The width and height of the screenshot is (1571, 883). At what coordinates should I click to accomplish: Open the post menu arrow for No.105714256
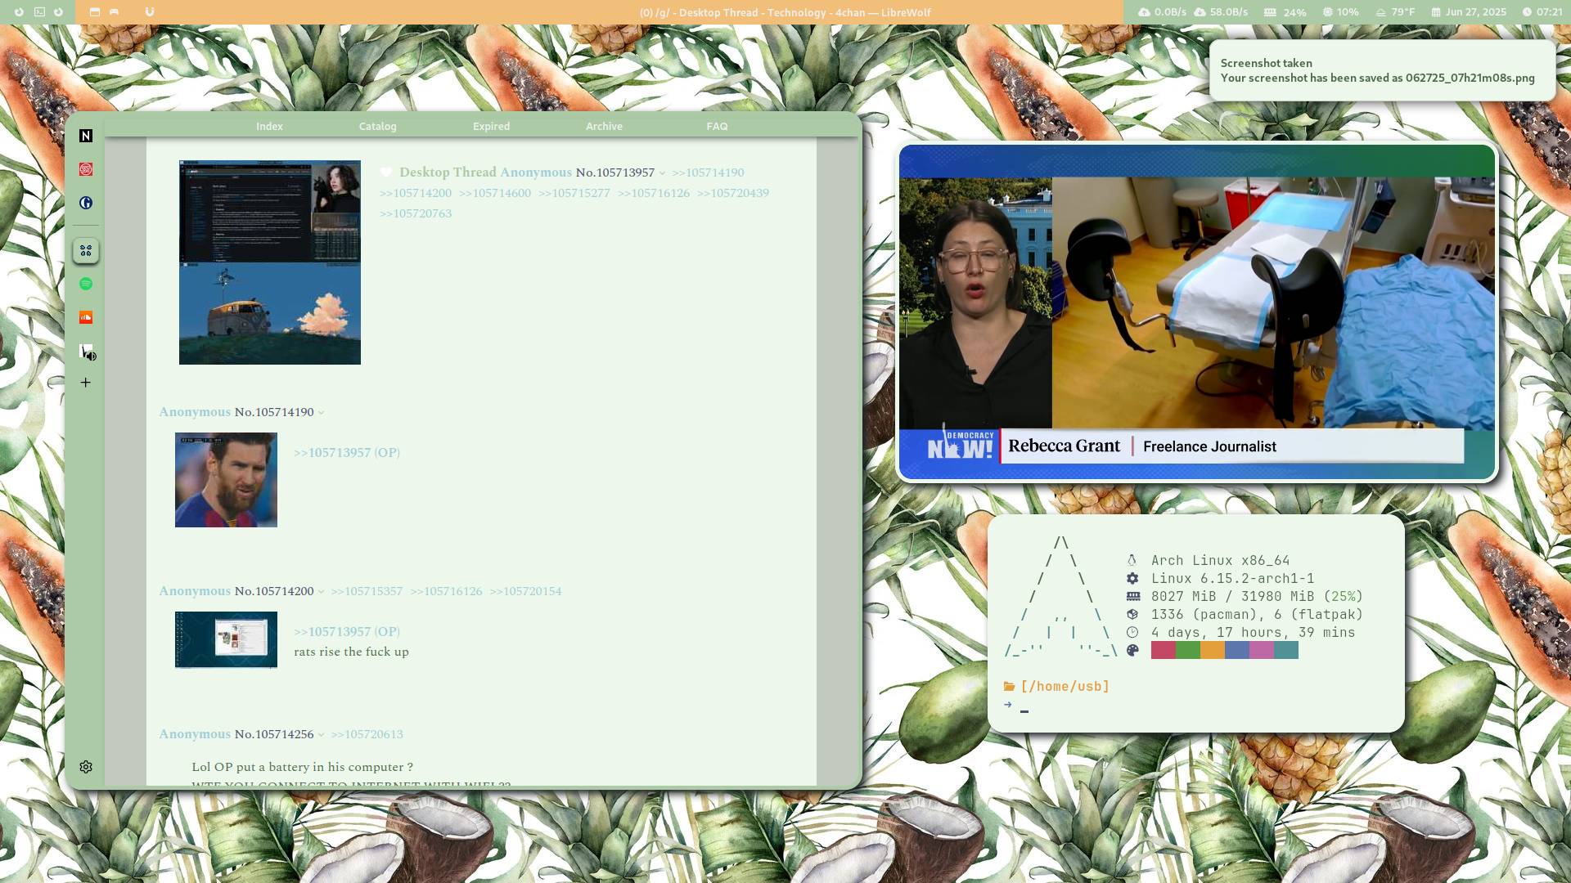coord(321,735)
